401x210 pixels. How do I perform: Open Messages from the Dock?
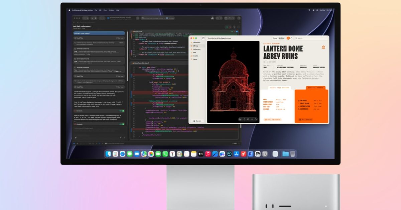130,154
